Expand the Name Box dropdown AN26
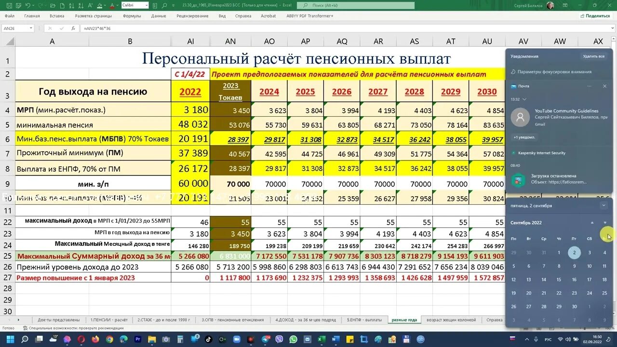617x347 pixels. click(x=31, y=28)
